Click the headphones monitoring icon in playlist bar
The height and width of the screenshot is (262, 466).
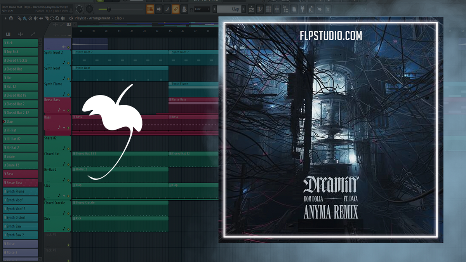pyautogui.click(x=191, y=8)
